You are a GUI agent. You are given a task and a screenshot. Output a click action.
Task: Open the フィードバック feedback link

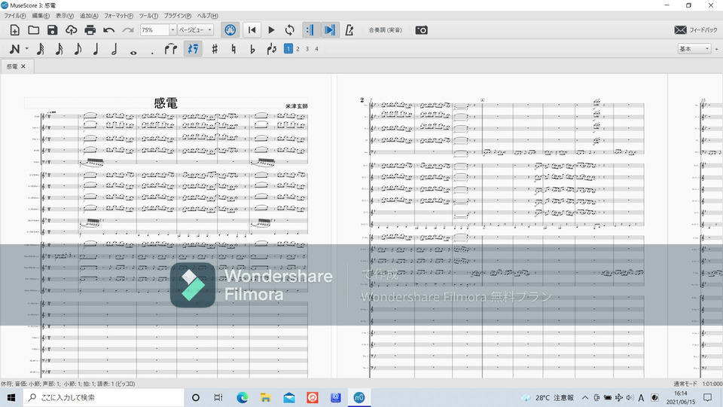(696, 30)
